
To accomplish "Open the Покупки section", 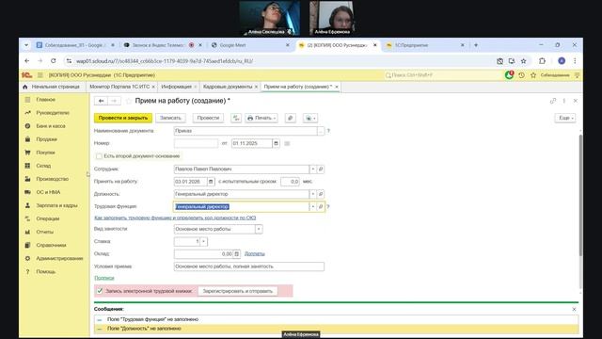I will tap(45, 153).
